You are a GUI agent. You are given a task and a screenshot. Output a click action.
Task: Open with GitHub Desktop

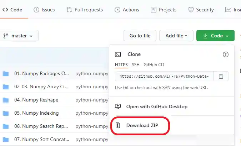coord(157,106)
